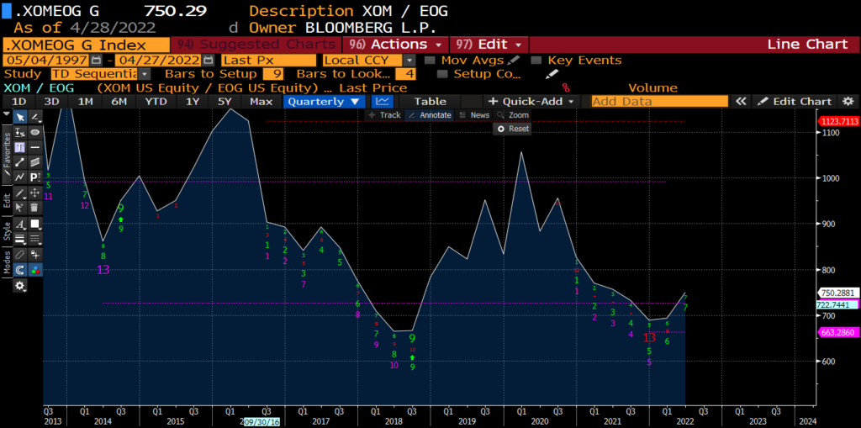Edit moving averages with pencil icon
This screenshot has width=861, height=428.
(514, 61)
